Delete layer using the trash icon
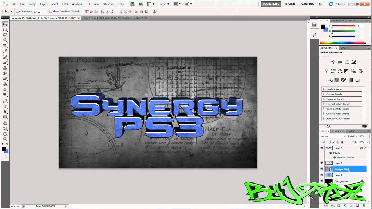The width and height of the screenshot is (372, 209). click(364, 206)
